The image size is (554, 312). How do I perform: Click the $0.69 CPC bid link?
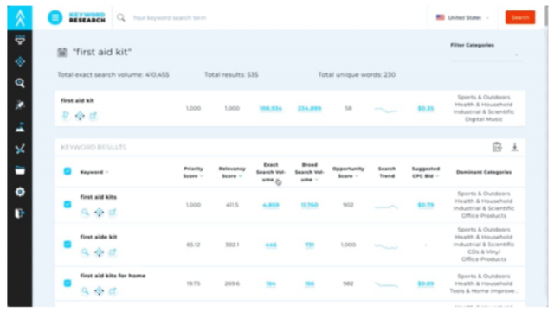tap(426, 283)
